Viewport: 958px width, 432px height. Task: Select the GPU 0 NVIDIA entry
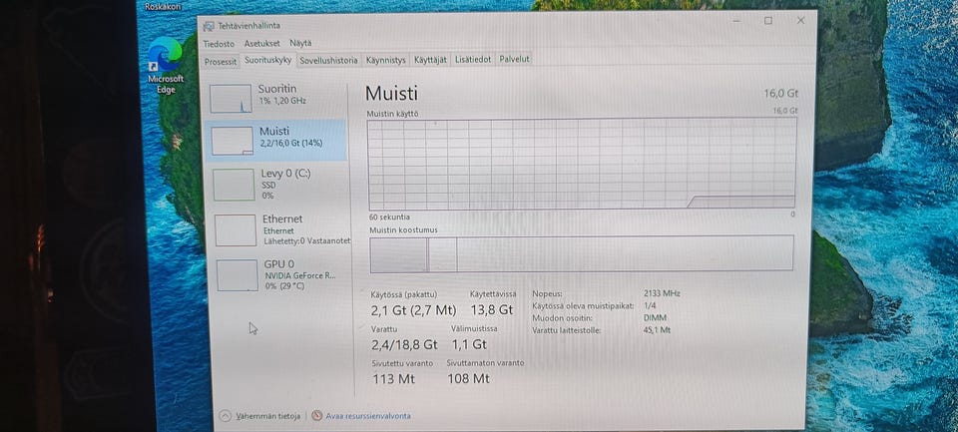tap(282, 274)
